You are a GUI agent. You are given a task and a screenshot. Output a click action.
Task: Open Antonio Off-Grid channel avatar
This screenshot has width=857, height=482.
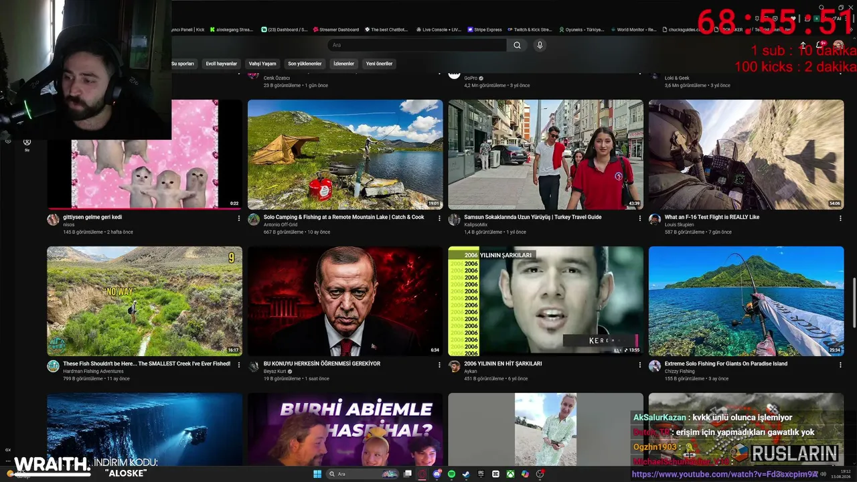point(254,220)
